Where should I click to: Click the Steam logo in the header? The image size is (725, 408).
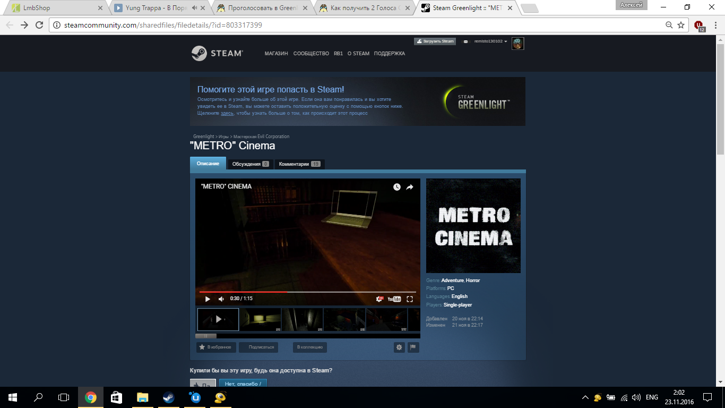pos(217,53)
